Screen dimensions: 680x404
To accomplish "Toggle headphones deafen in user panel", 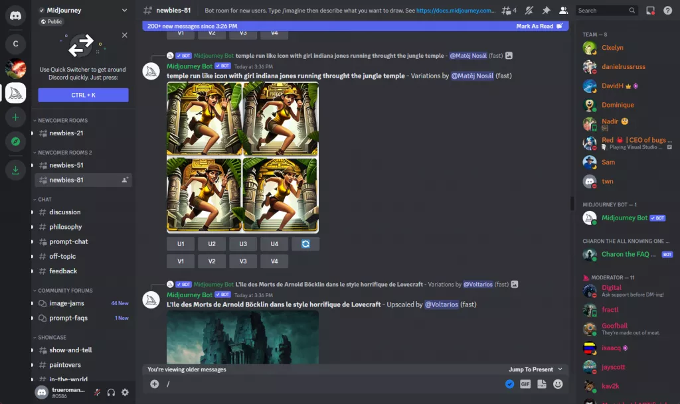I will point(111,392).
